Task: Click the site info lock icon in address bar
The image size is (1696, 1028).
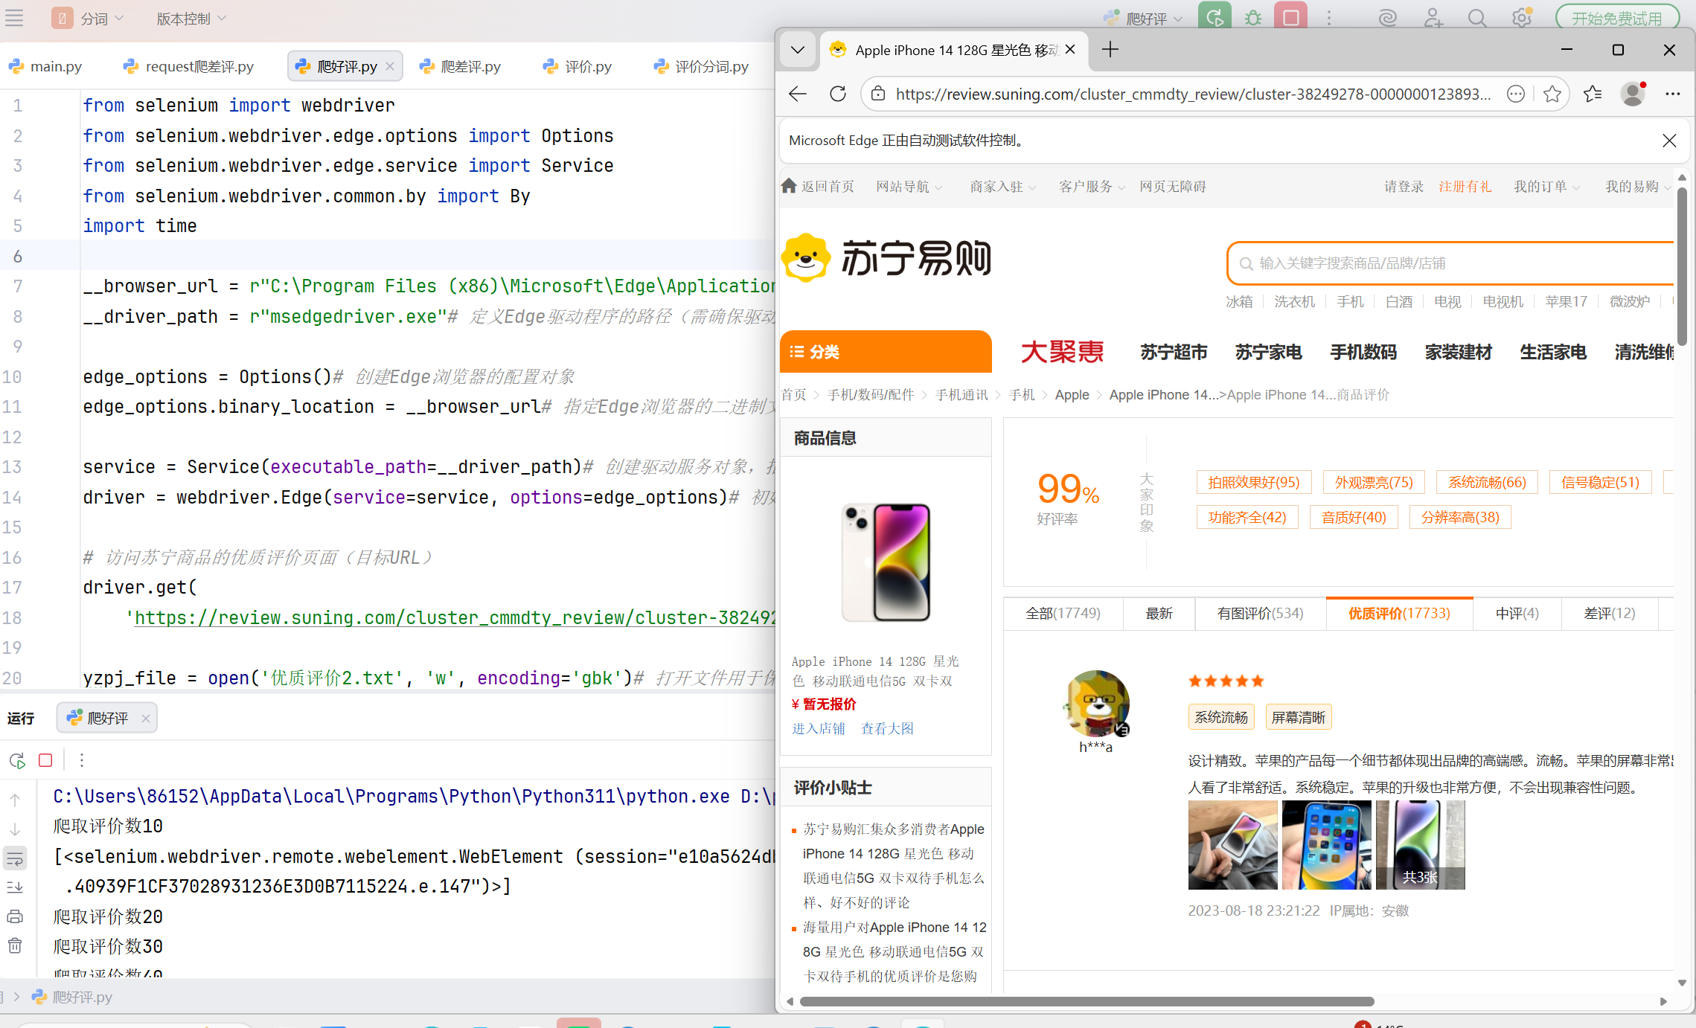Action: (878, 94)
